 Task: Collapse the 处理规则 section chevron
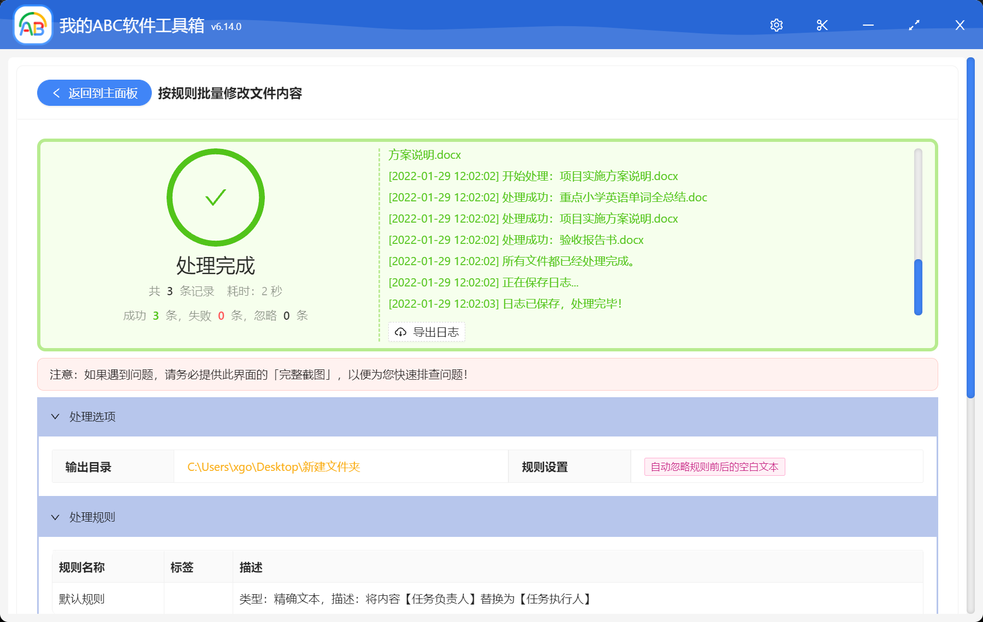pos(55,517)
